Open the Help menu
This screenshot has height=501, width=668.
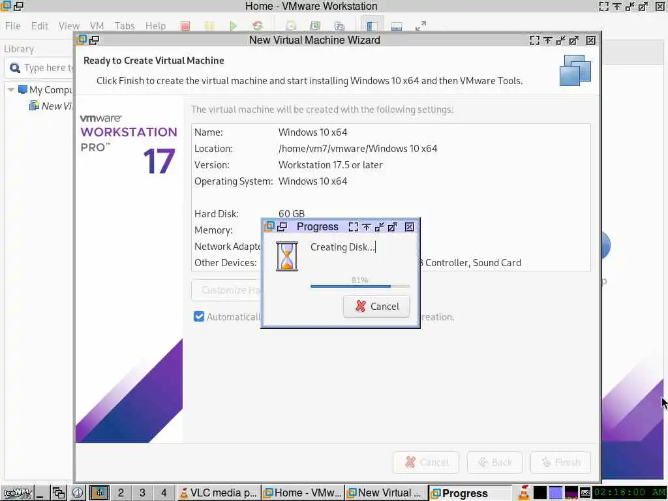(x=155, y=26)
